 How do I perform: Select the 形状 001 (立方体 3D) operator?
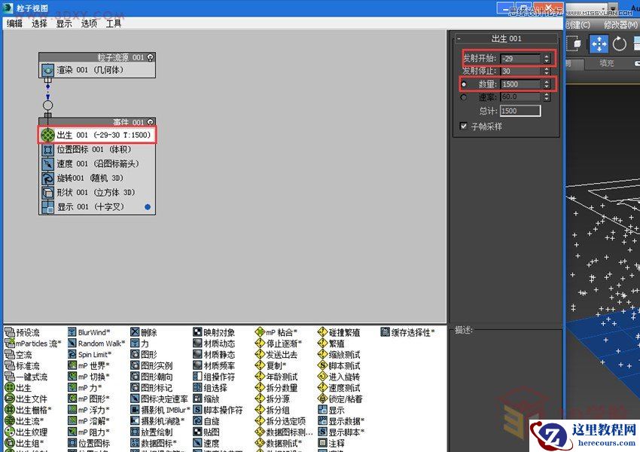97,192
